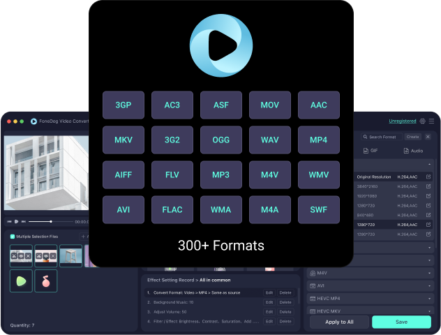Click the eye preview icon on the first thumbnail
441x335 pixels.
point(21,256)
